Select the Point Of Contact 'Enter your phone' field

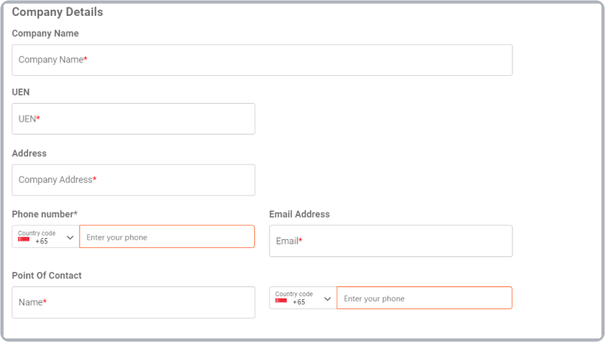(424, 298)
